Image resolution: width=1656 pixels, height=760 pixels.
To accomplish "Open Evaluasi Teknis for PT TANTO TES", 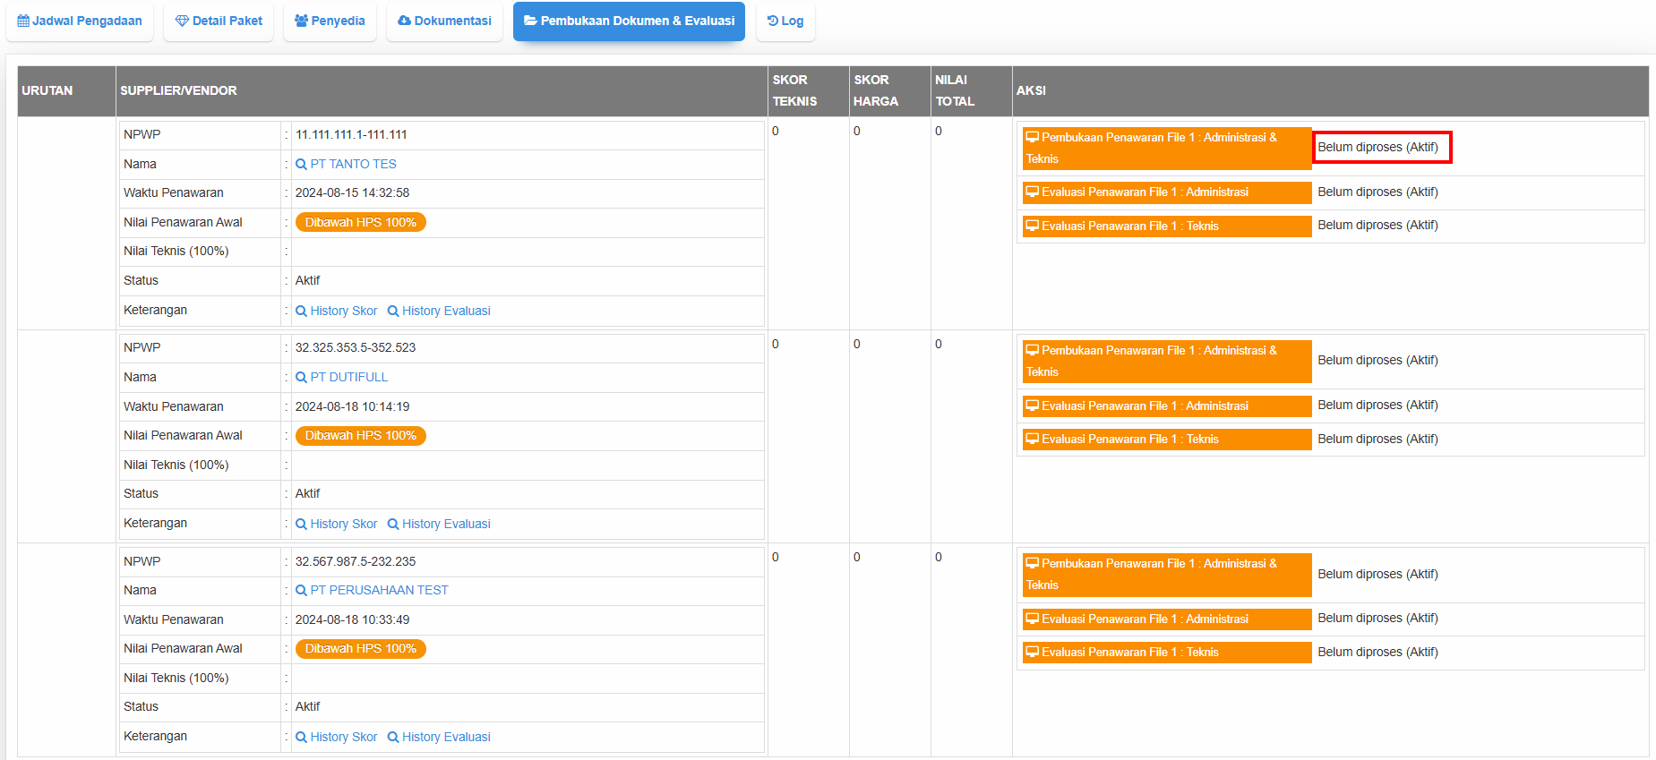I will pos(1166,226).
